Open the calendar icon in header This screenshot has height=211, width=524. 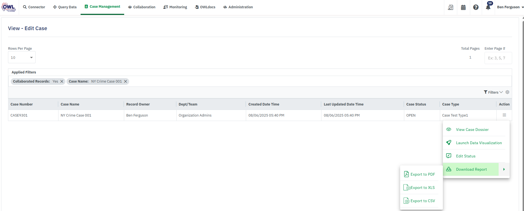(463, 7)
